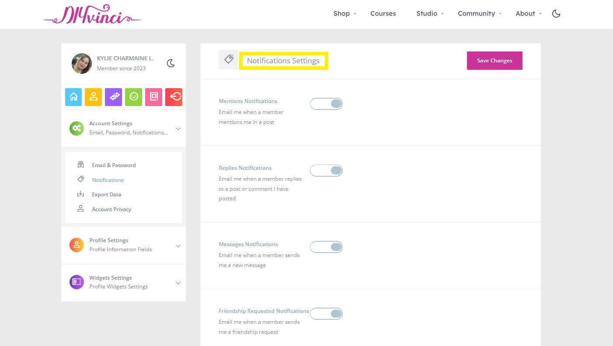Click the red logout arrow tile
This screenshot has height=346, width=613.
[174, 97]
